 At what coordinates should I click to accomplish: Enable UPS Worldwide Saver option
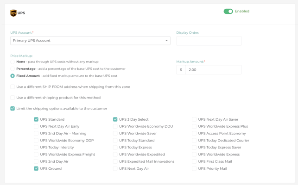(x=115, y=133)
